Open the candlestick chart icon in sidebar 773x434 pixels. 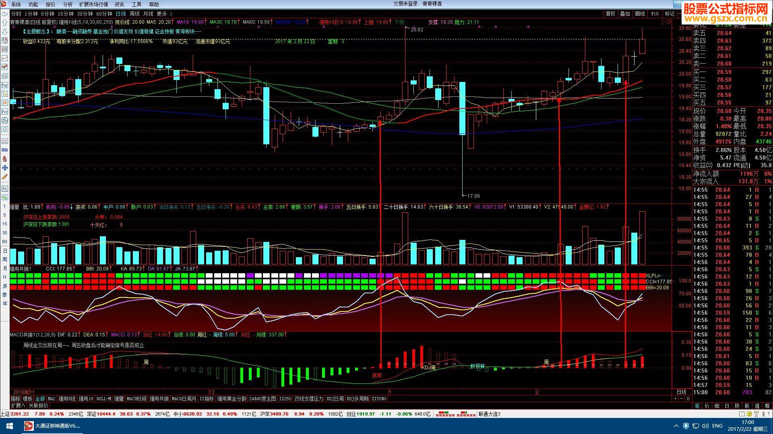(x=4, y=67)
